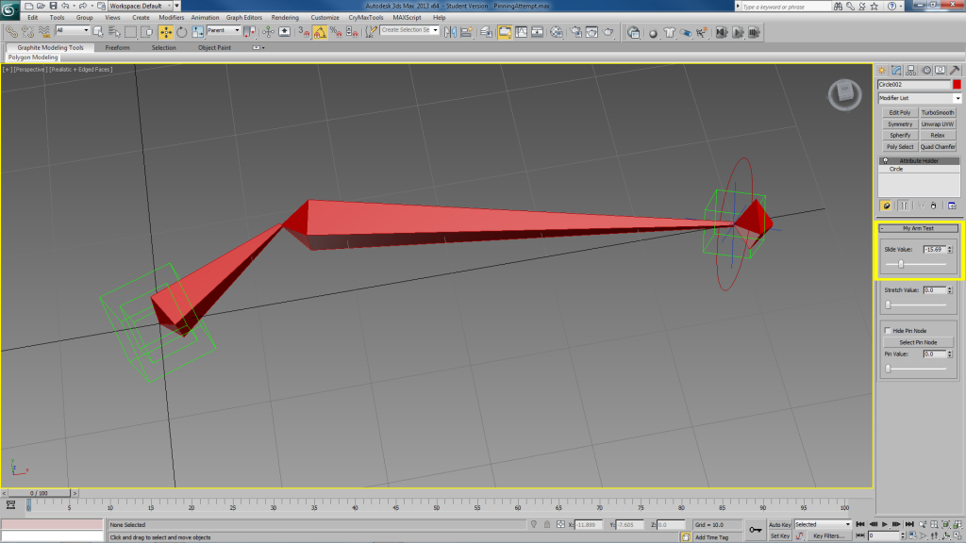Toggle the Angle Snap icon
The height and width of the screenshot is (543, 966).
320,31
